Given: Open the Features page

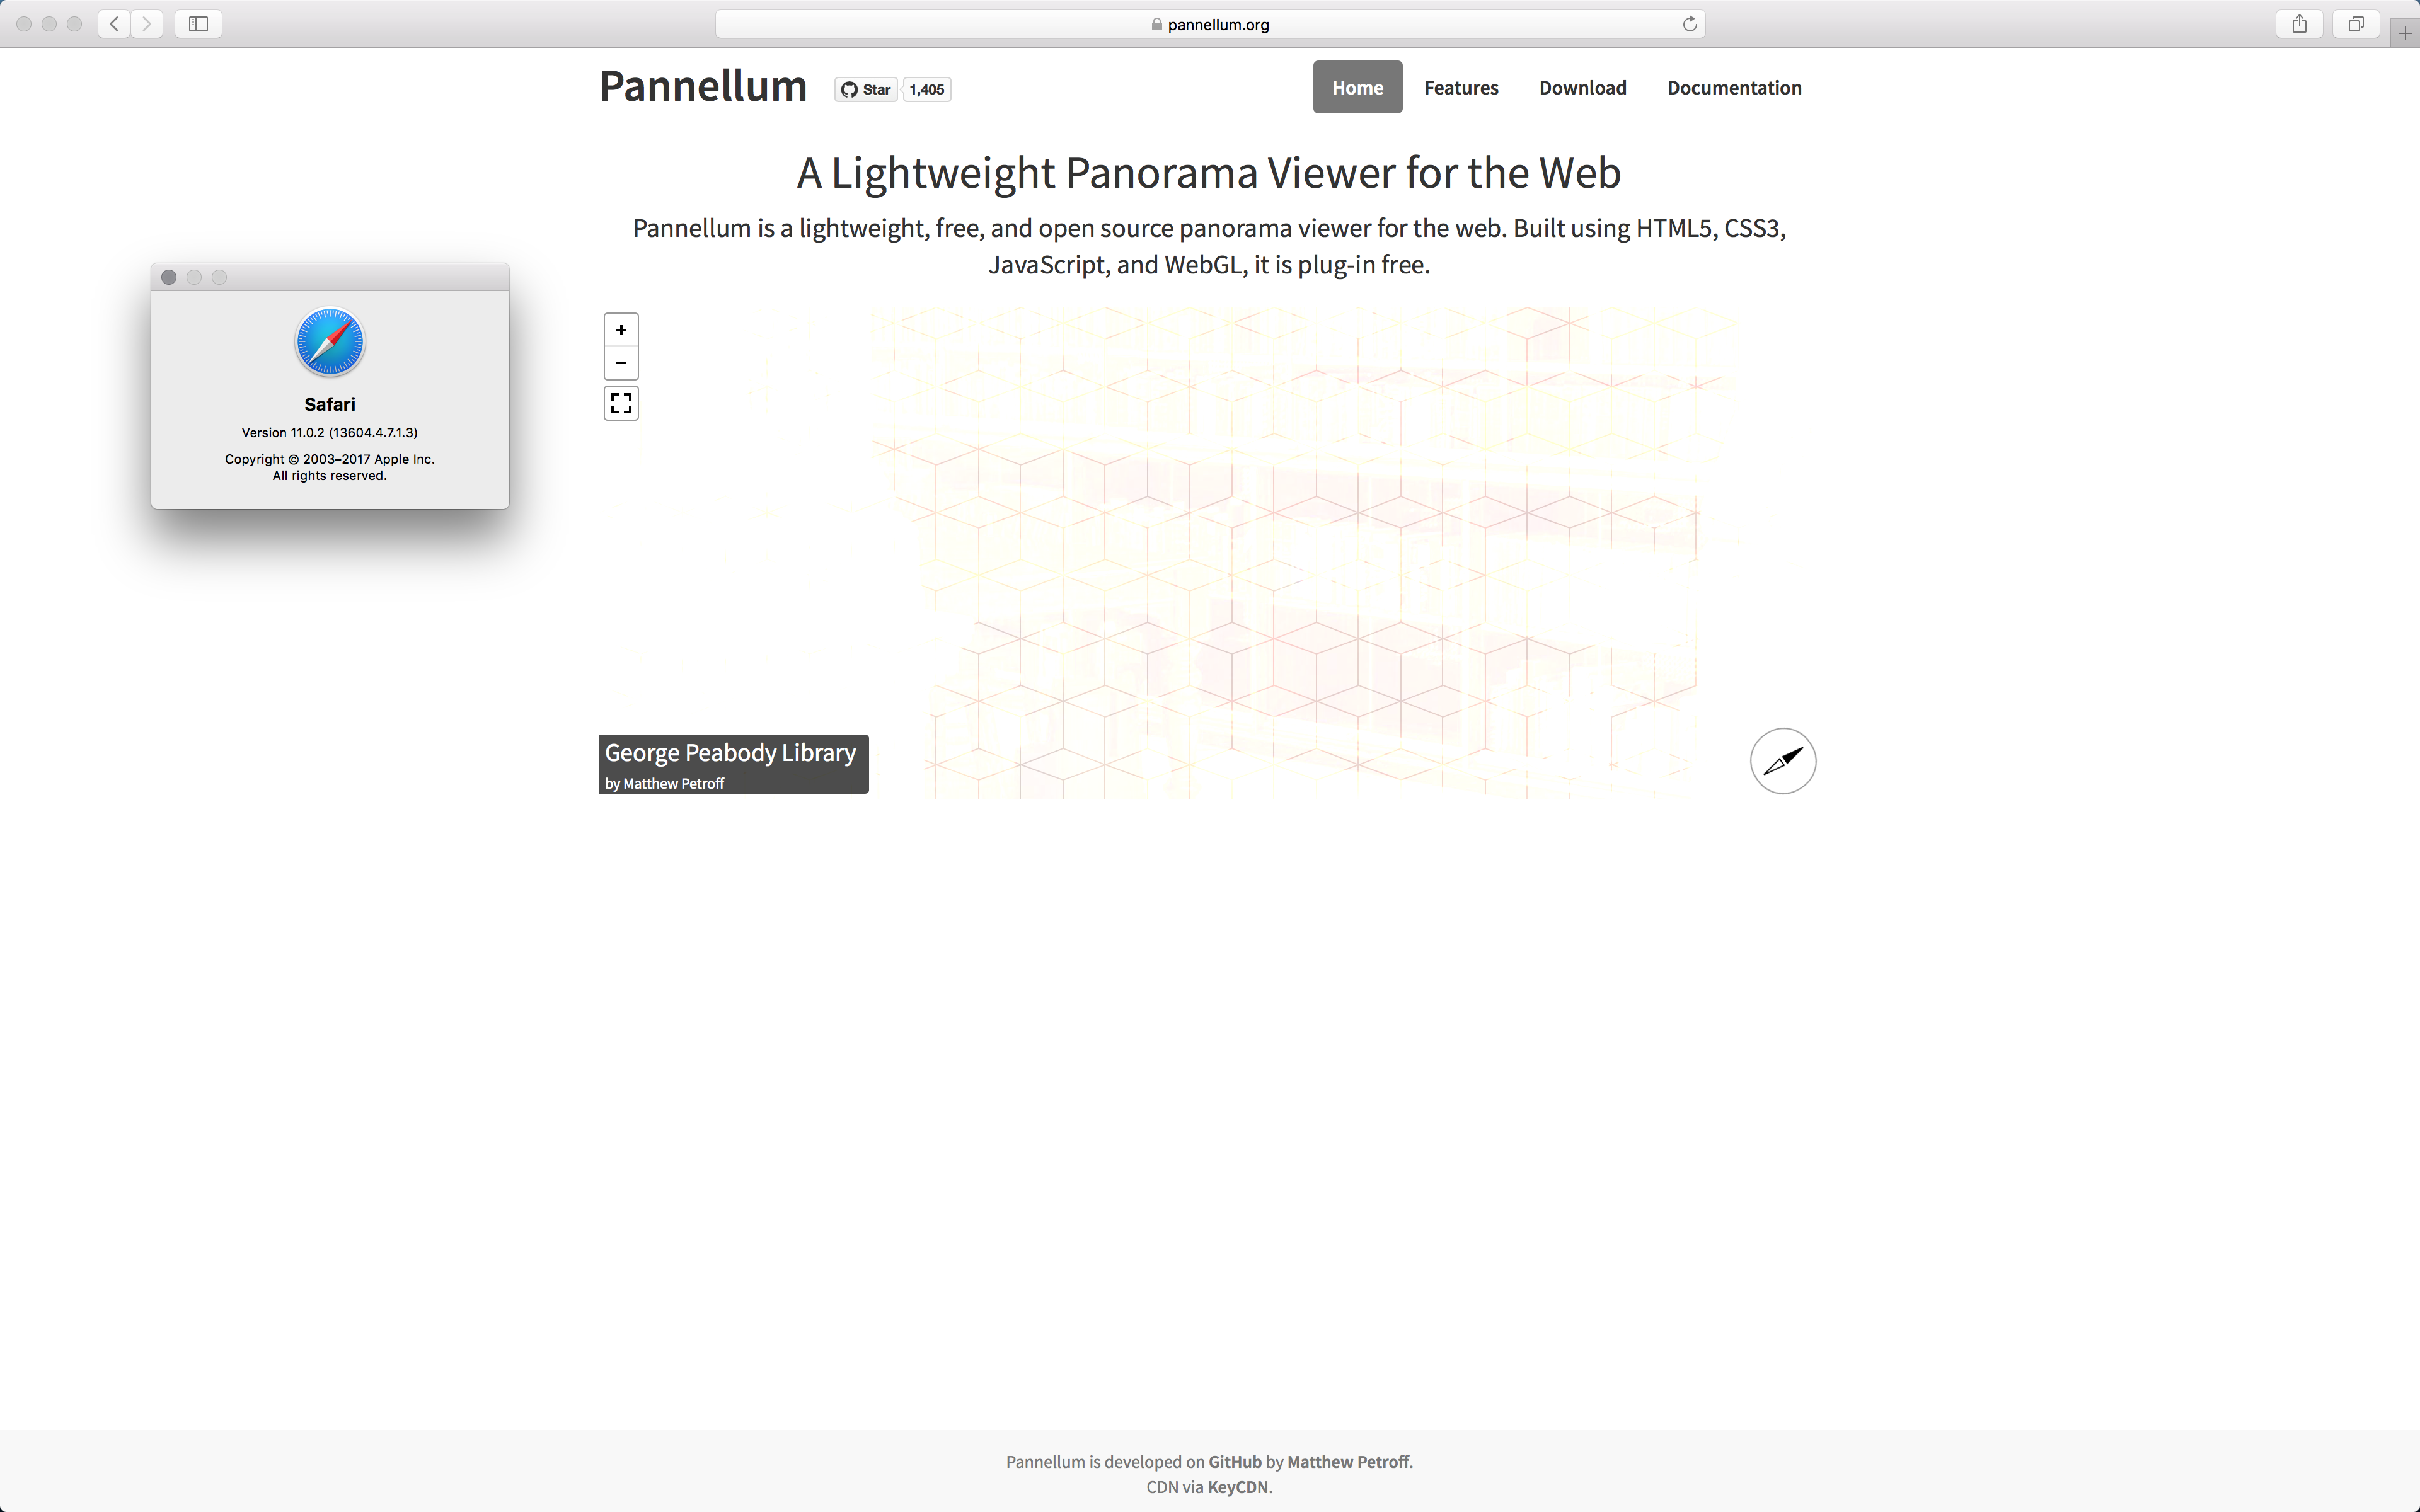Looking at the screenshot, I should (1461, 88).
